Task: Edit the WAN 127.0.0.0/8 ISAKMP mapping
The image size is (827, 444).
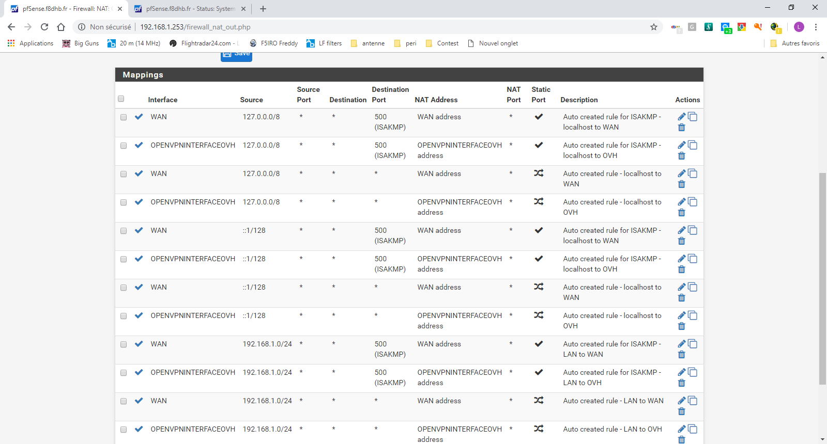Action: tap(681, 117)
